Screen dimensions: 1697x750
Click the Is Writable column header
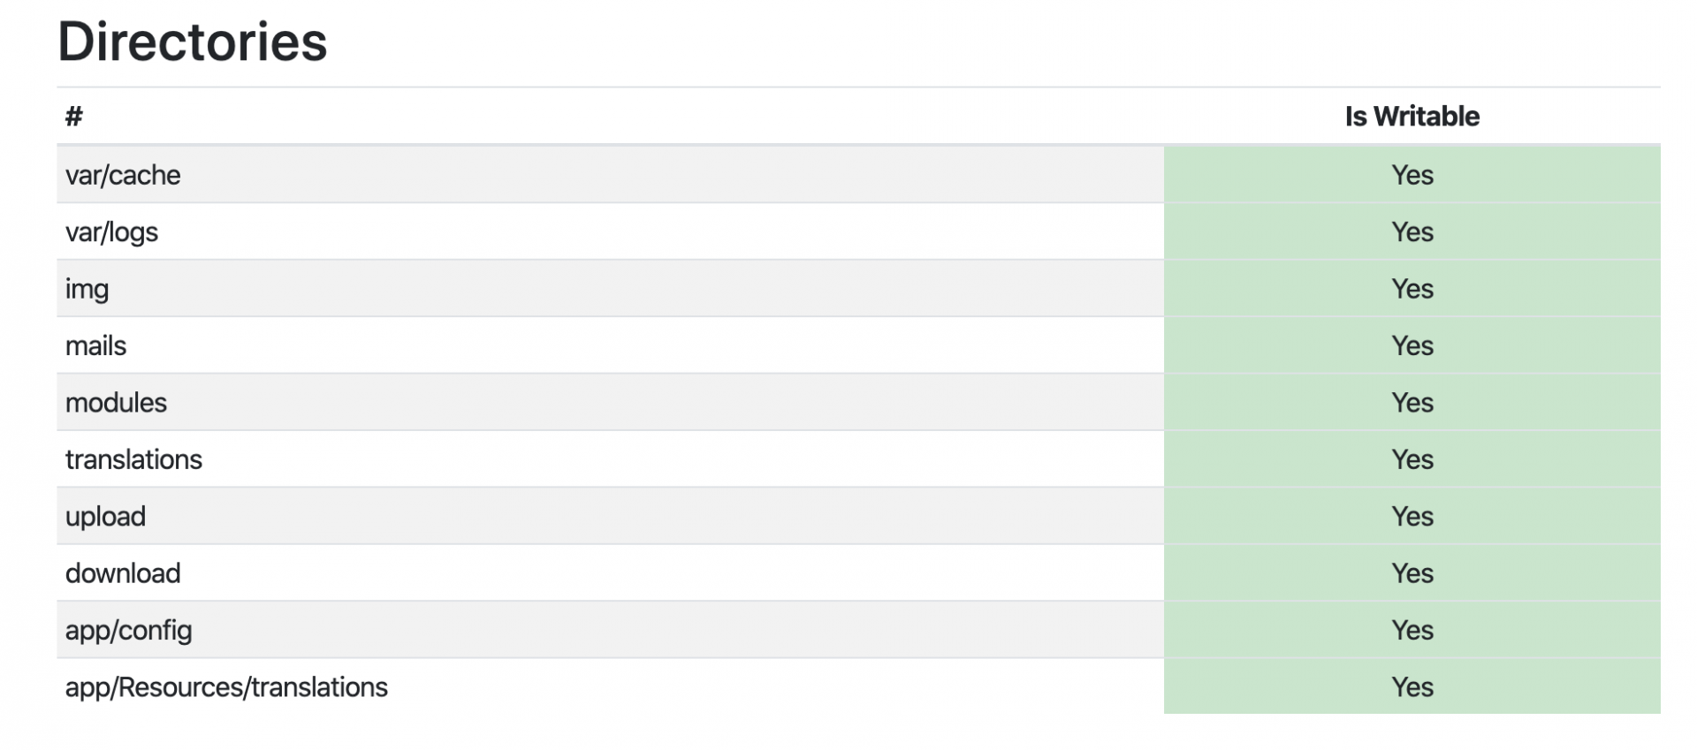pyautogui.click(x=1412, y=116)
